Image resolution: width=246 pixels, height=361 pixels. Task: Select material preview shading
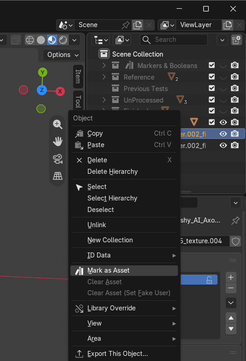pos(52,40)
